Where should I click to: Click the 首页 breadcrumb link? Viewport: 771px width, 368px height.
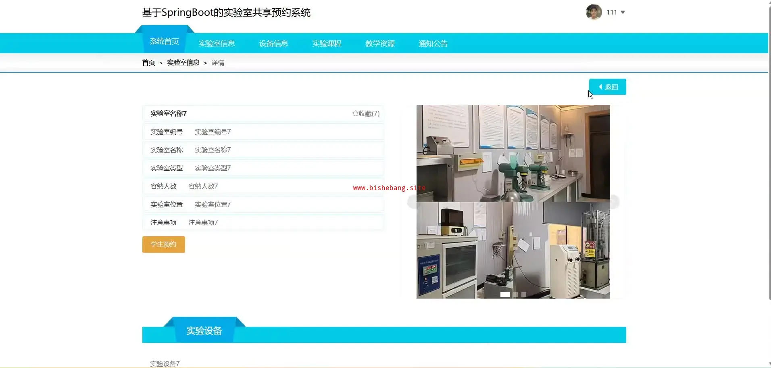pos(148,63)
